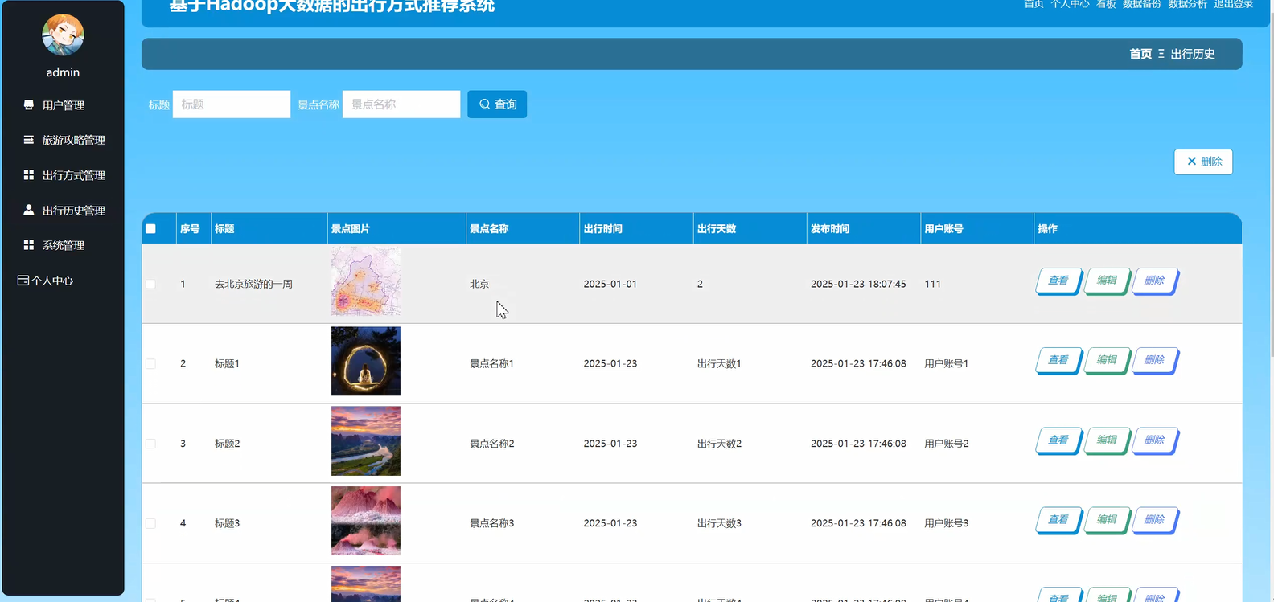Click the X icon in top 删除 button
Viewport: 1274px width, 602px height.
[1192, 162]
